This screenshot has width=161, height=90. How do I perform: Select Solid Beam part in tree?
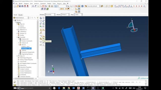coord(23,28)
